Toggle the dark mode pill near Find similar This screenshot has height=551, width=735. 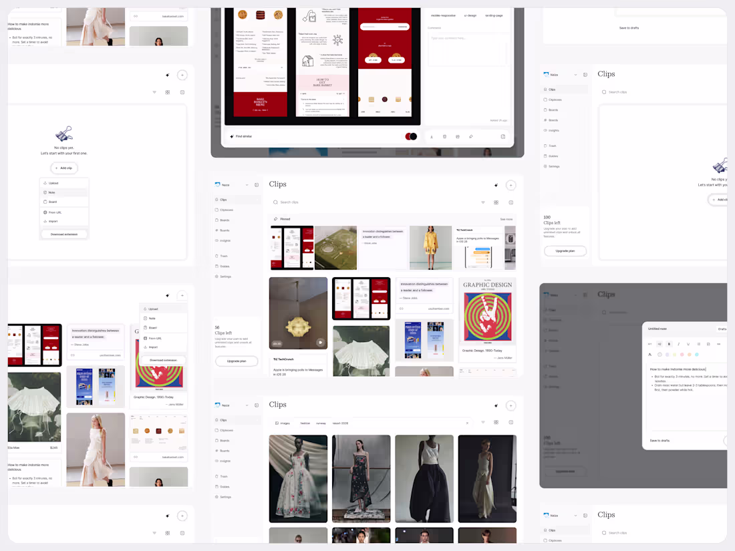(x=410, y=136)
